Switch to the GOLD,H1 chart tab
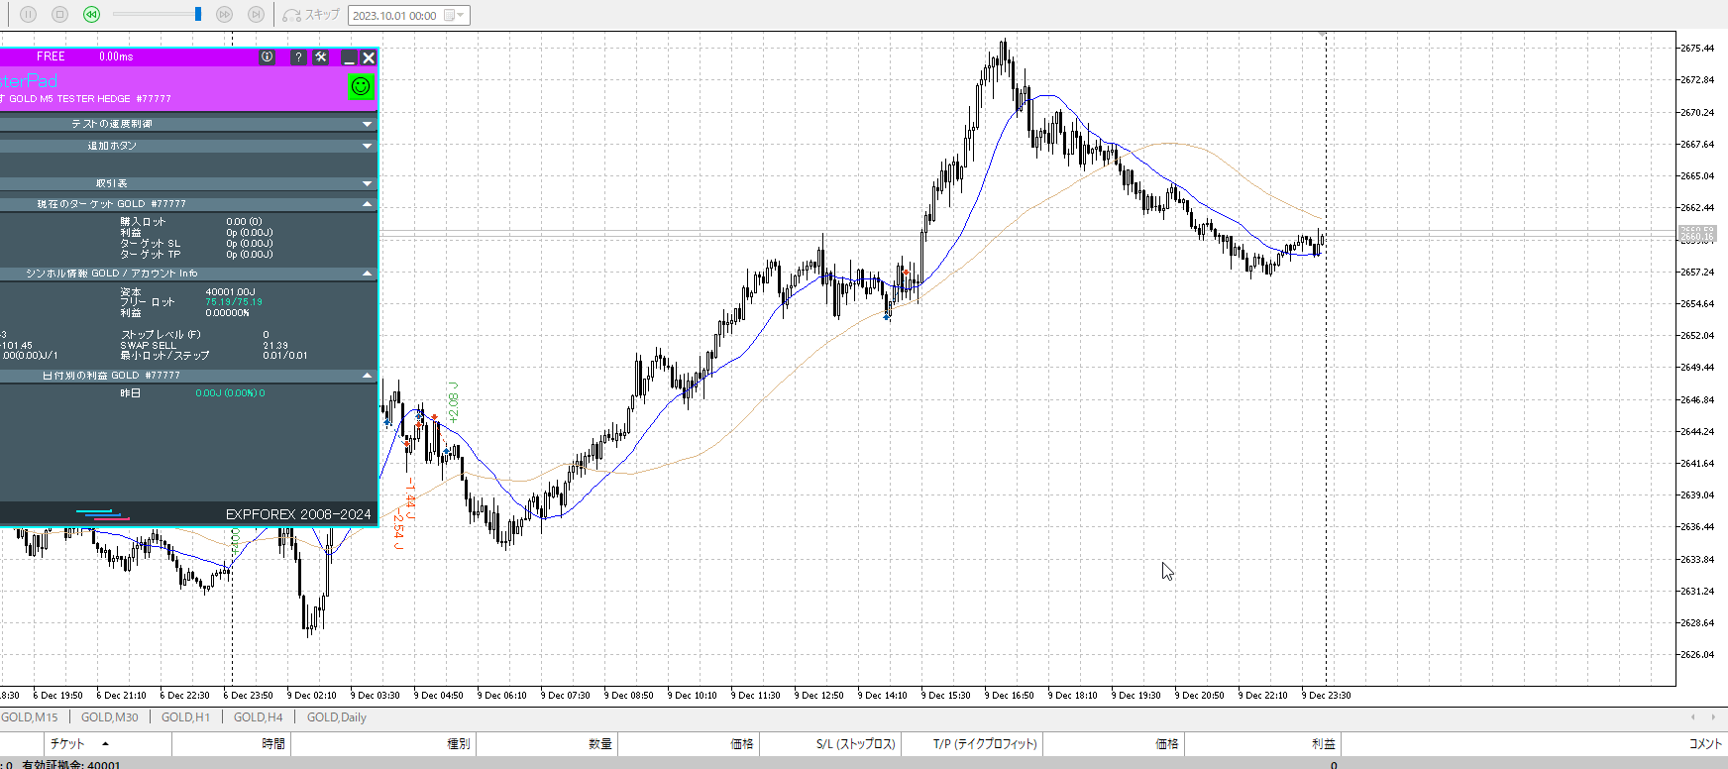 click(x=185, y=717)
